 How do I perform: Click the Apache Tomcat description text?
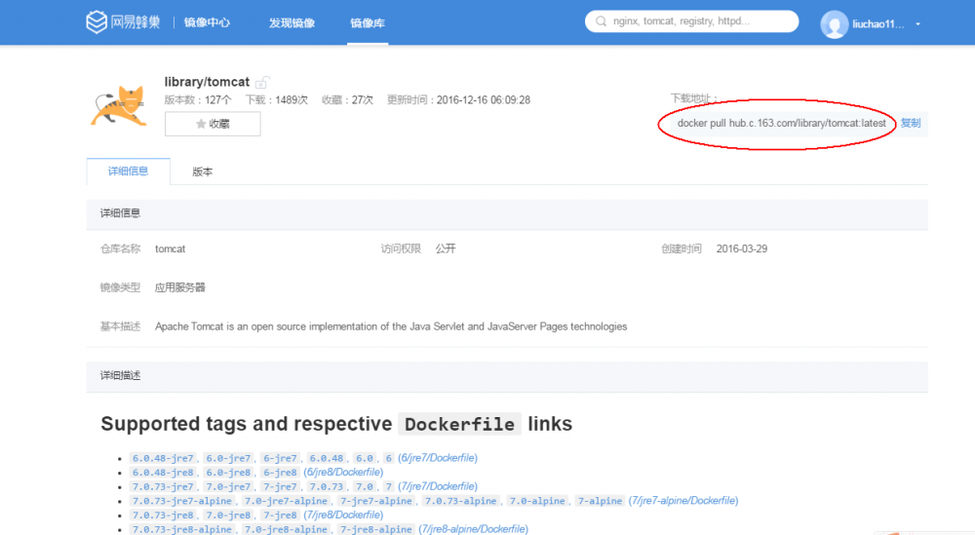[391, 326]
